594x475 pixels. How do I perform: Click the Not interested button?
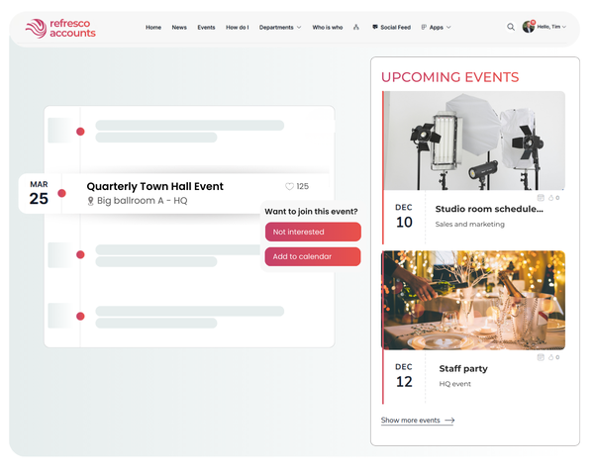click(x=313, y=232)
